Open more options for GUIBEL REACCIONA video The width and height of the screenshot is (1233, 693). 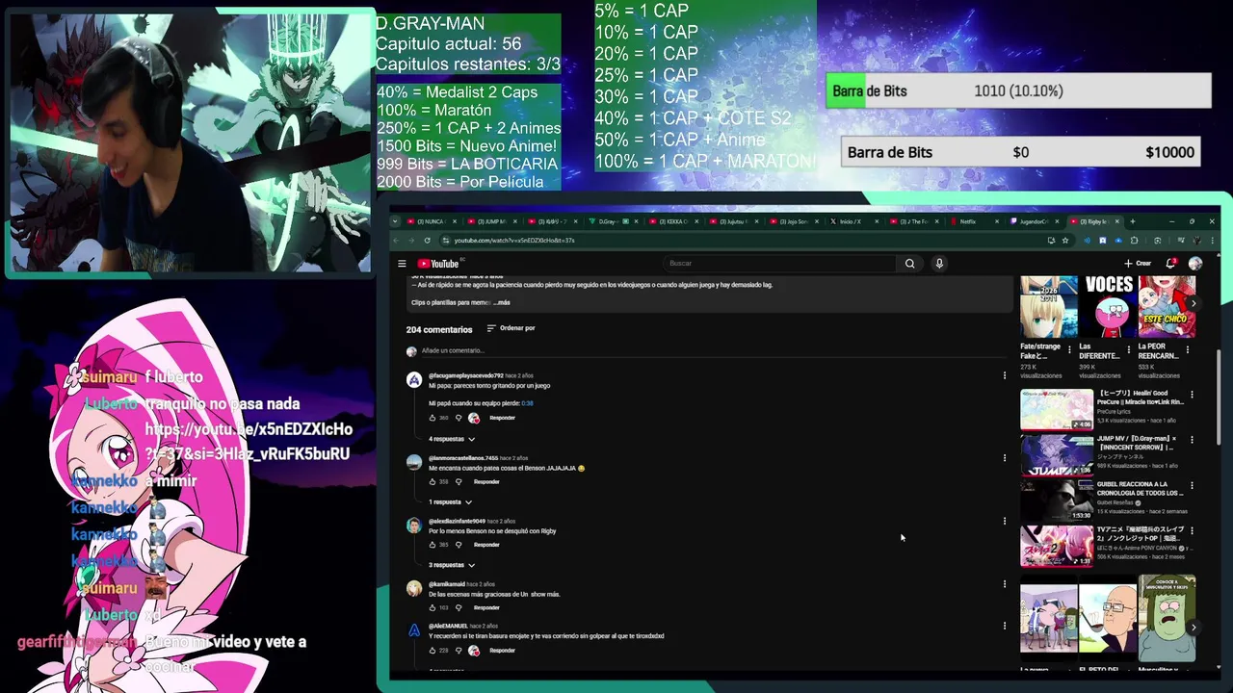point(1192,485)
